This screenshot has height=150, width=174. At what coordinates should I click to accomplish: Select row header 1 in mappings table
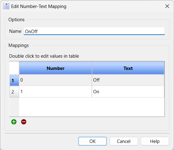click(14, 80)
